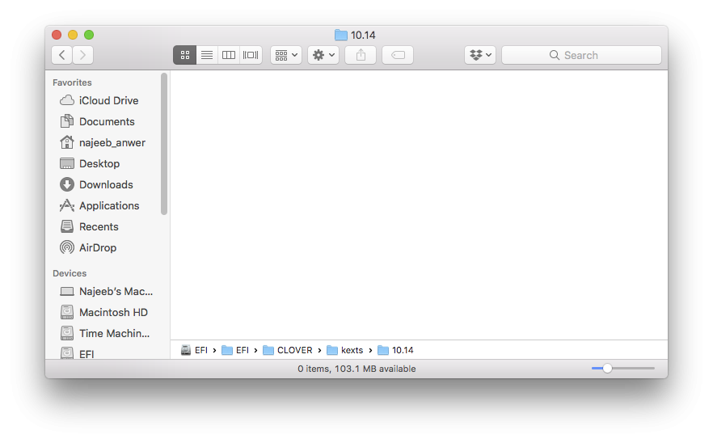Click into the Search field
The image size is (713, 443).
[x=581, y=55]
